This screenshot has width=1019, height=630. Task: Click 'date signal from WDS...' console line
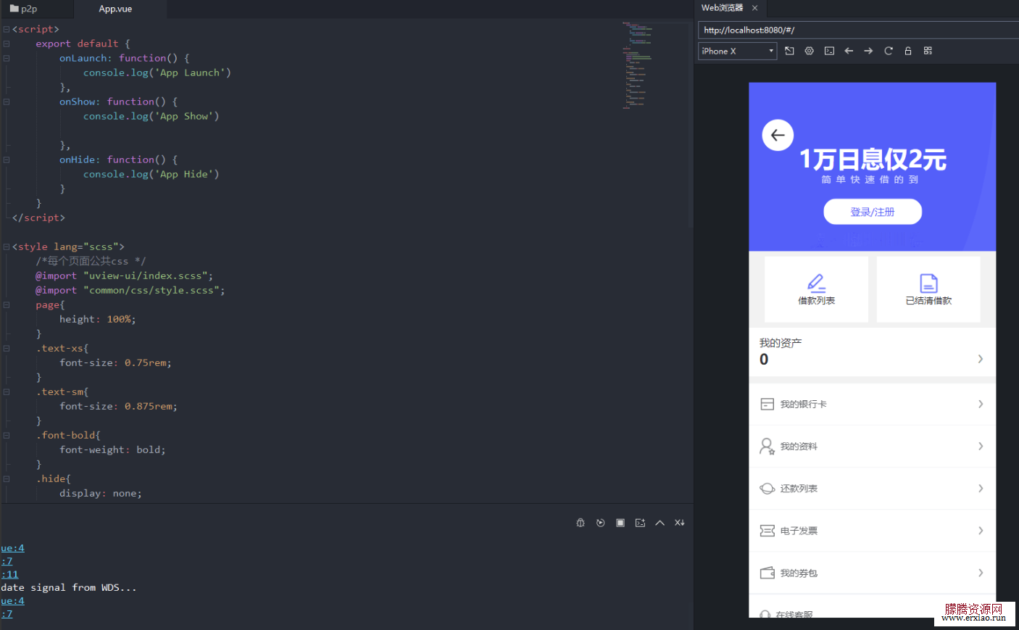pyautogui.click(x=69, y=587)
